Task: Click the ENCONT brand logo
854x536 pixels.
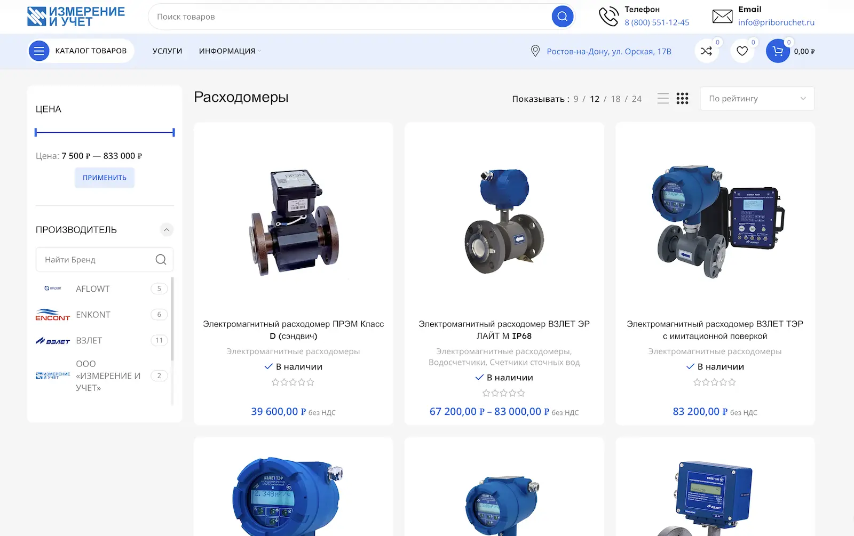Action: 53,315
